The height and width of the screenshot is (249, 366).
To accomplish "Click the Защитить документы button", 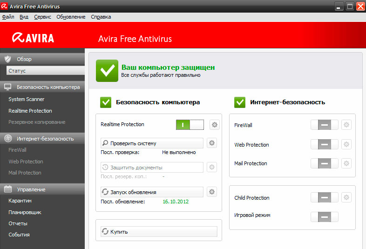I will click(152, 168).
